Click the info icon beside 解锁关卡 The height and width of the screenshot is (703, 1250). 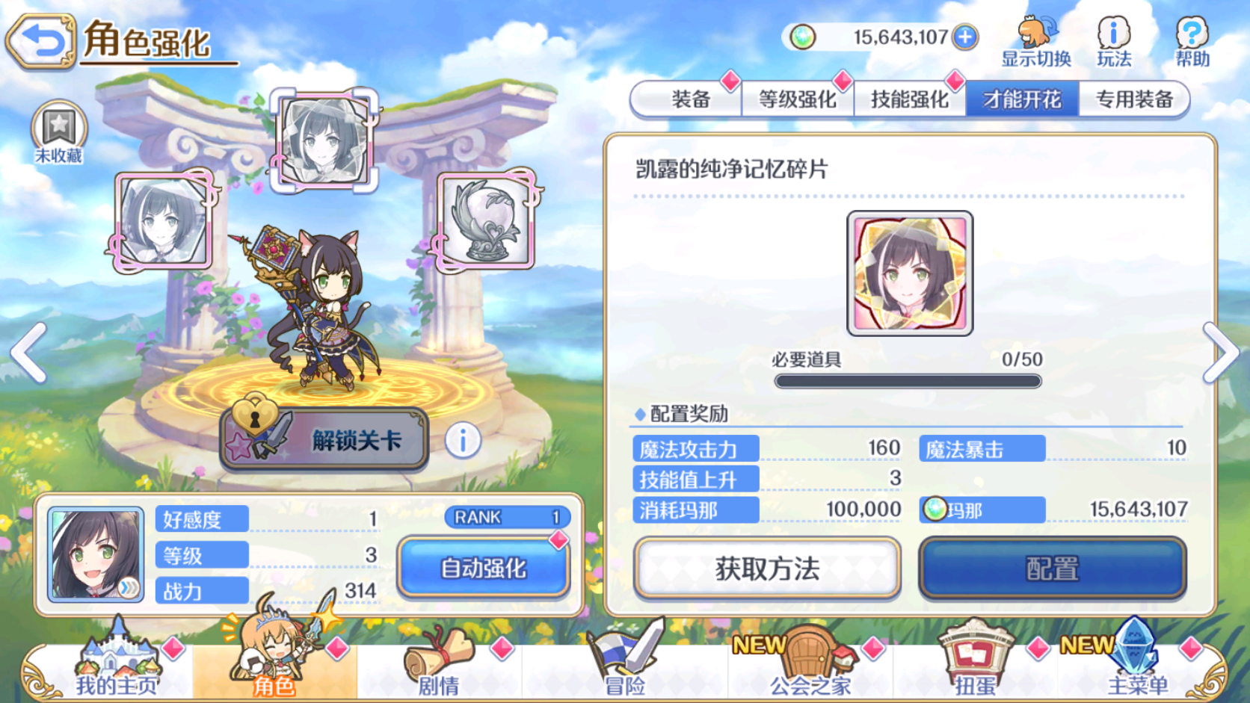[463, 441]
